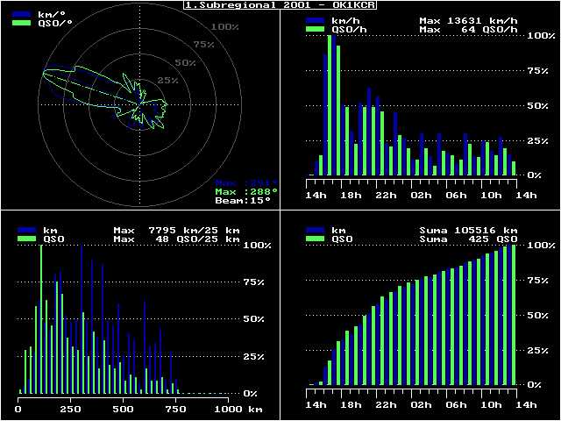561x421 pixels.
Task: Select the green QSO/h legend swatch
Action: pos(316,29)
